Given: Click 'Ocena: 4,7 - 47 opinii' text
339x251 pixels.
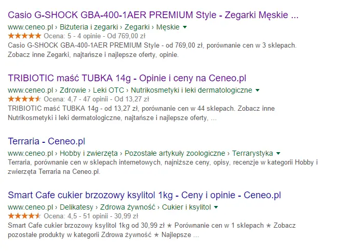Looking at the screenshot, I should [x=76, y=99].
